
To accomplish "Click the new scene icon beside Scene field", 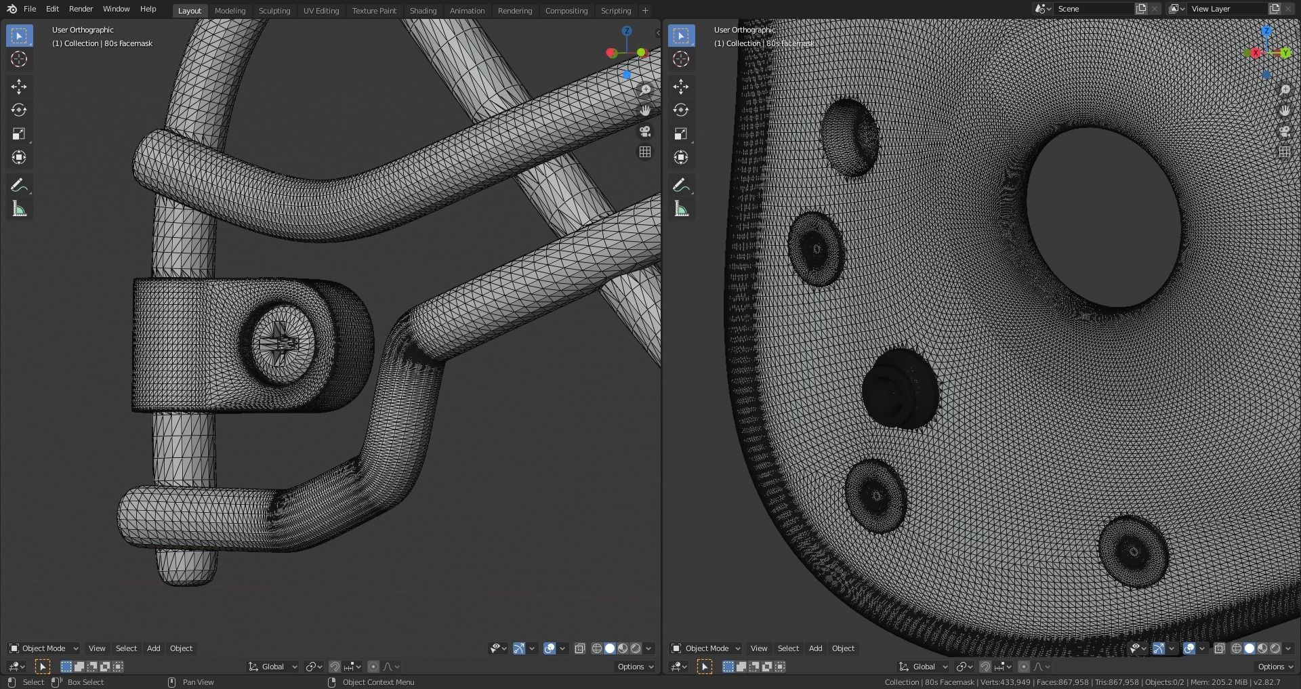I will point(1141,9).
